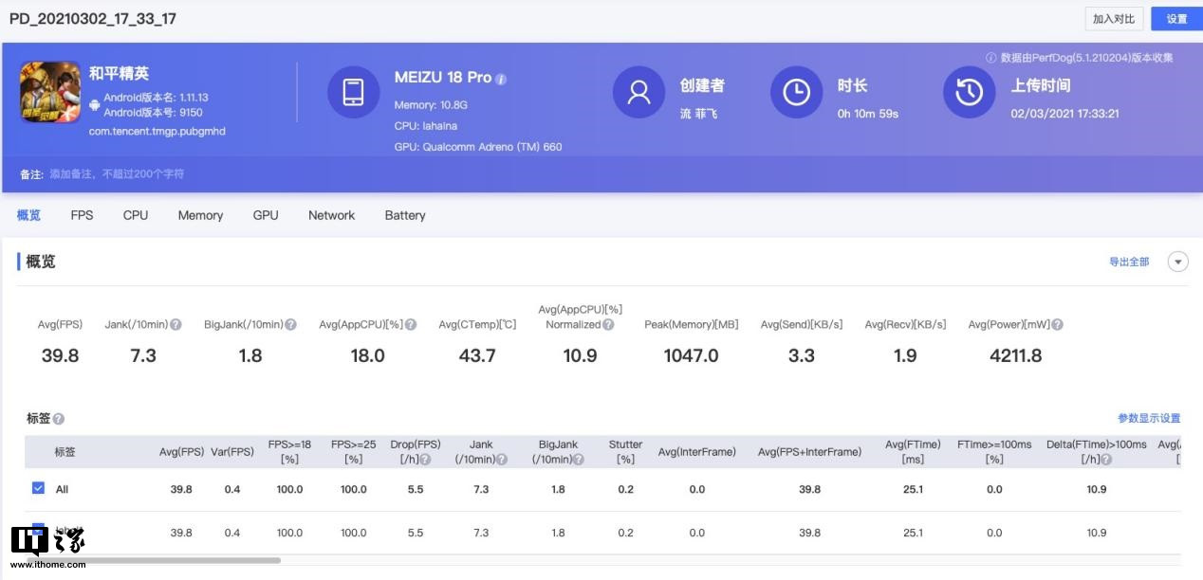The width and height of the screenshot is (1203, 580).
Task: Uncheck the All row checkbox
Action: 37,490
